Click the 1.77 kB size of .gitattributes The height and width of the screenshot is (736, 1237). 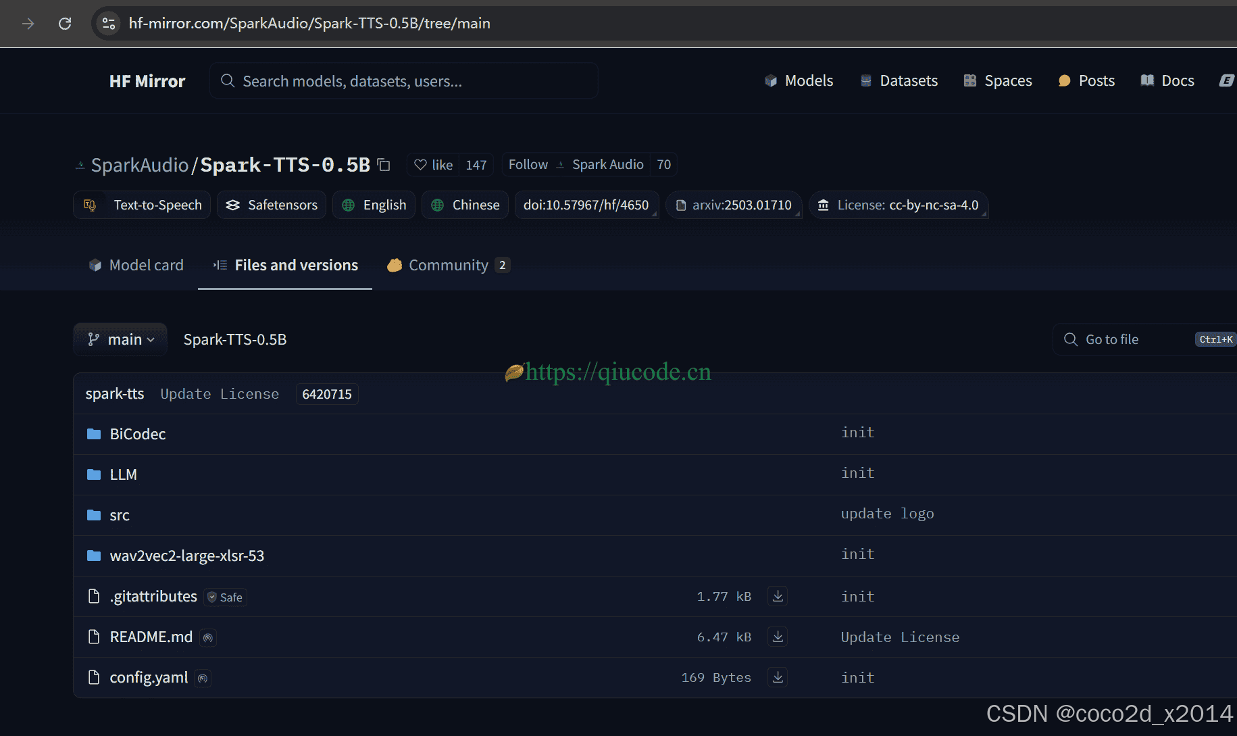click(x=724, y=597)
